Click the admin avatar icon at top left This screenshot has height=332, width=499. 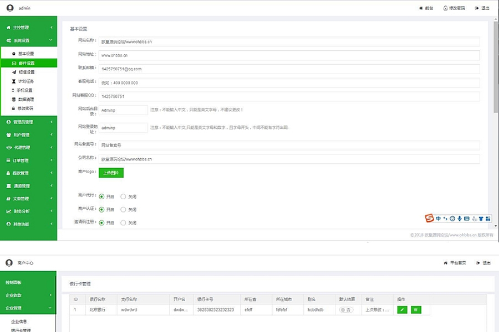10,8
